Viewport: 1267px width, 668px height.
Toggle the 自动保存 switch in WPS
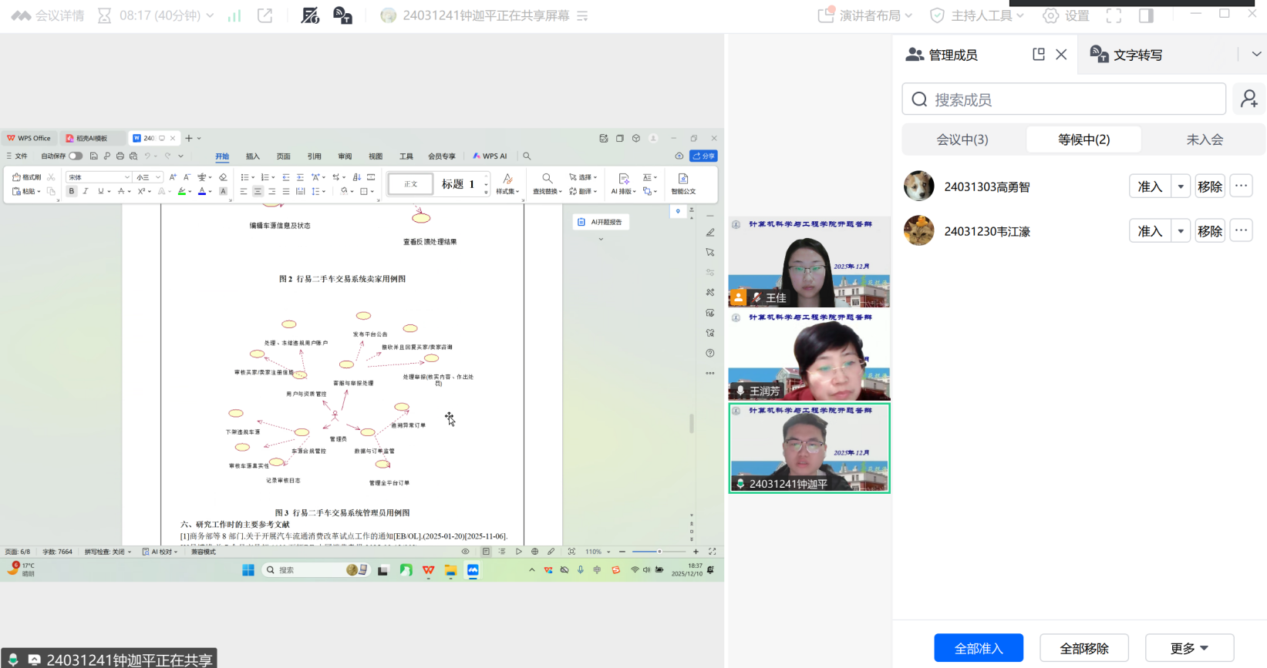coord(76,156)
